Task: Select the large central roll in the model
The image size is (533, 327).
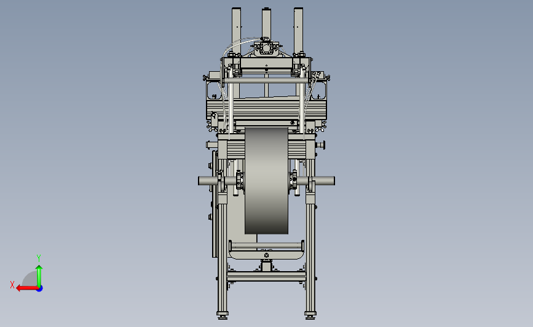Action: pos(267,181)
